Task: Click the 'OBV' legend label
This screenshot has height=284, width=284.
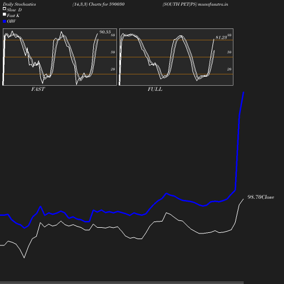Action: pyautogui.click(x=11, y=21)
